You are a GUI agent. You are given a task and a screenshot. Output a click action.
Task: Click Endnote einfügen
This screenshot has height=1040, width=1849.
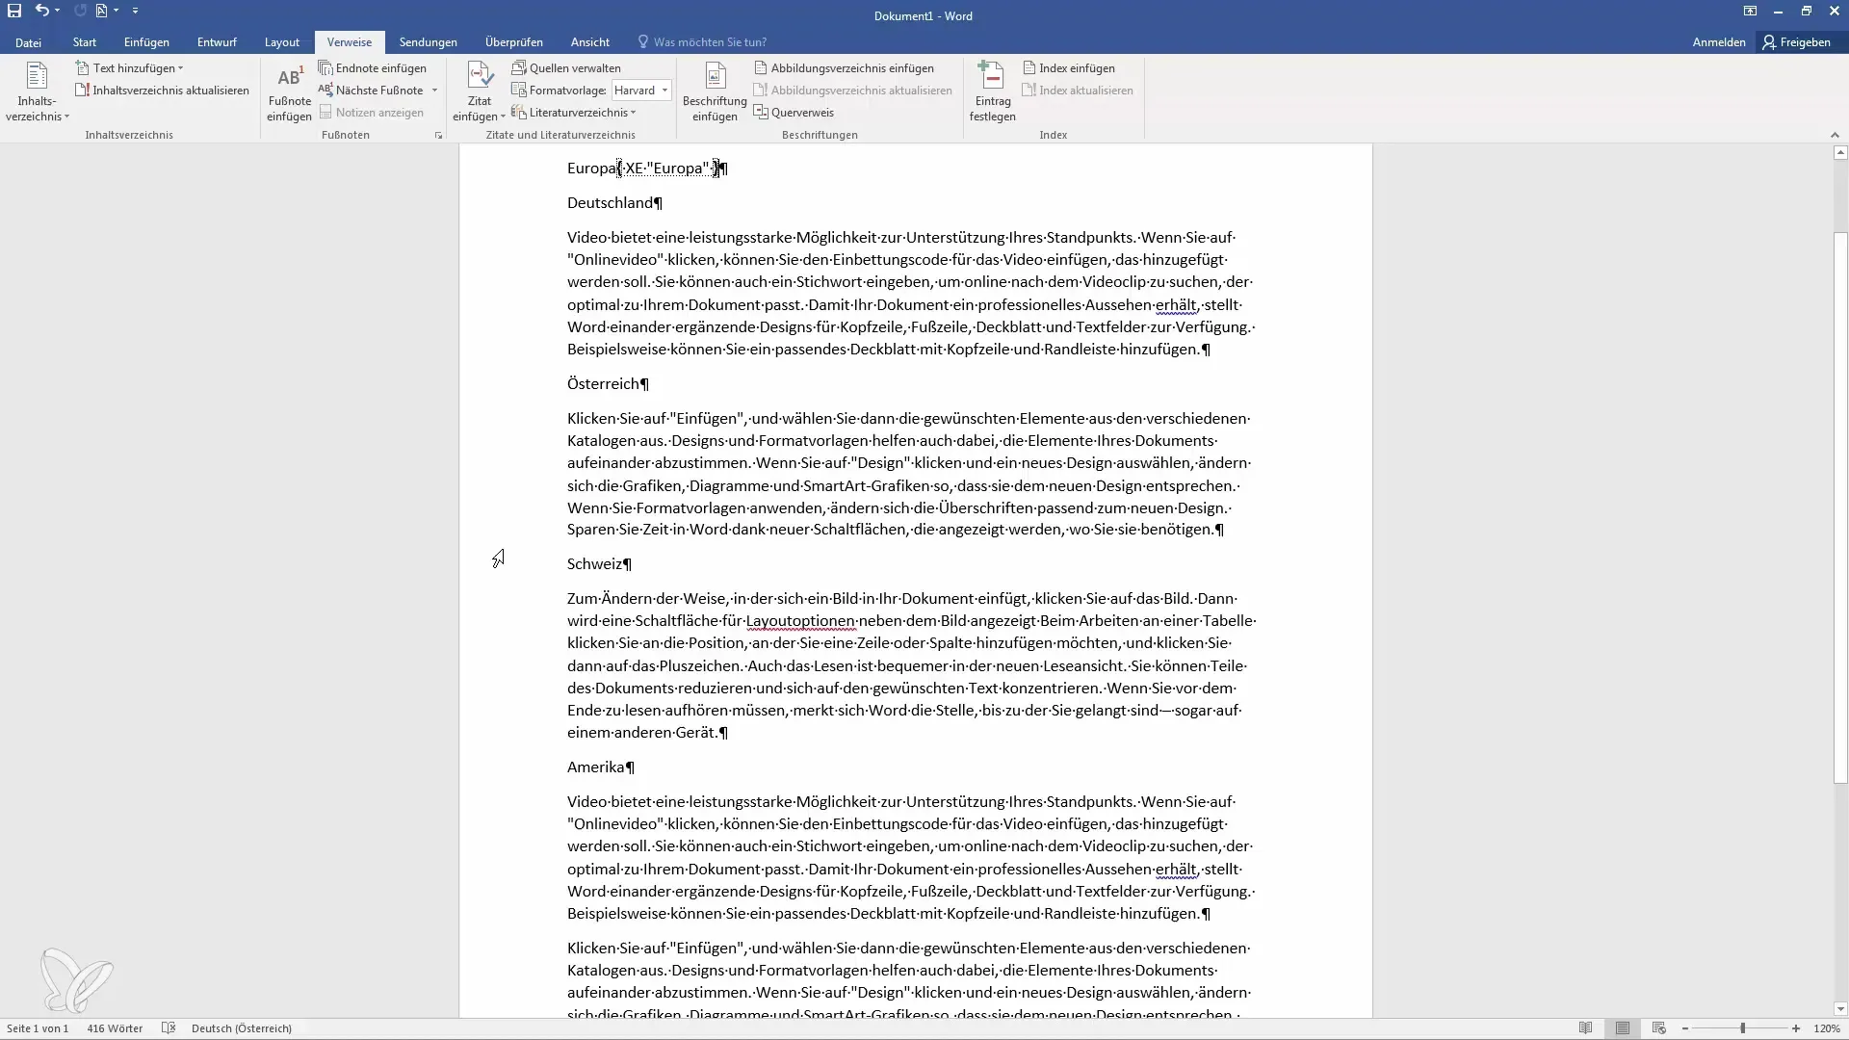pyautogui.click(x=373, y=68)
